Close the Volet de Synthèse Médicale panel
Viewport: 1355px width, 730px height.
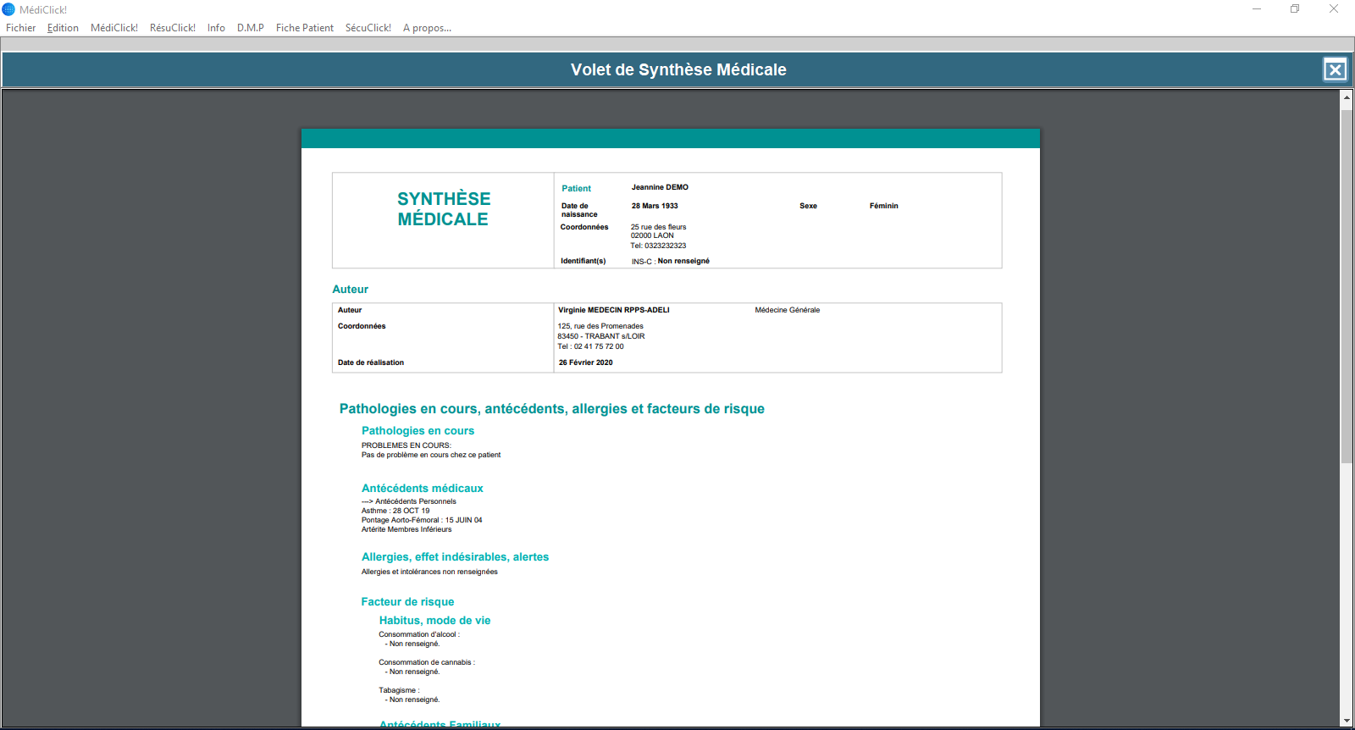(x=1335, y=69)
